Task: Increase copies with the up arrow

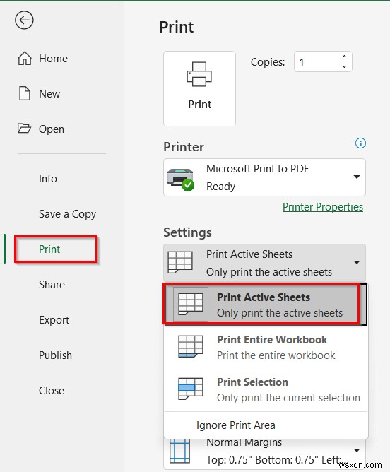Action: pos(344,57)
